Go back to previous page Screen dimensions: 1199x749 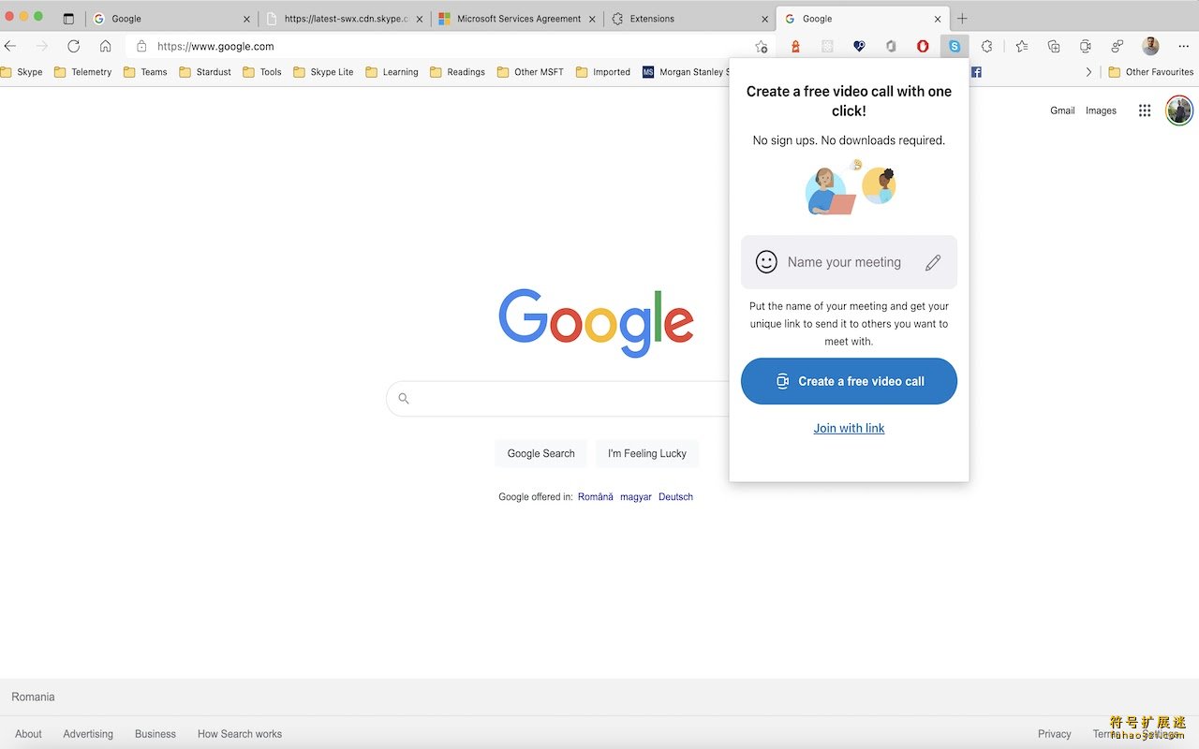[x=10, y=46]
